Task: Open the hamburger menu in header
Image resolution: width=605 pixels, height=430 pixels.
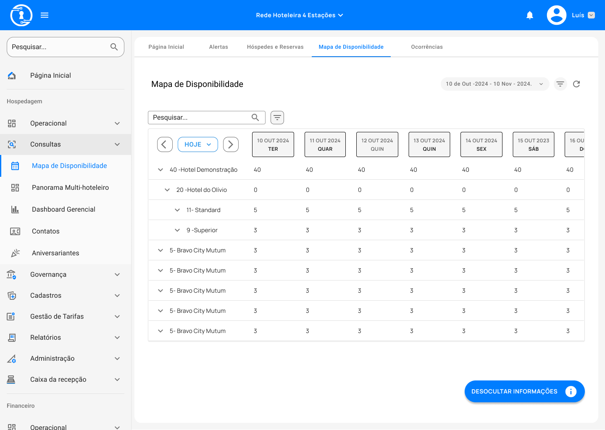Action: pos(45,15)
